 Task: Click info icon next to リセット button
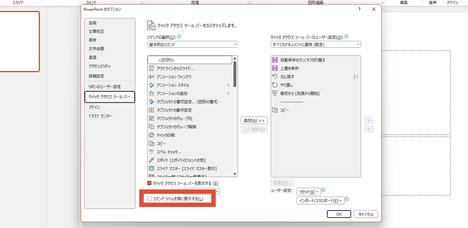323,190
